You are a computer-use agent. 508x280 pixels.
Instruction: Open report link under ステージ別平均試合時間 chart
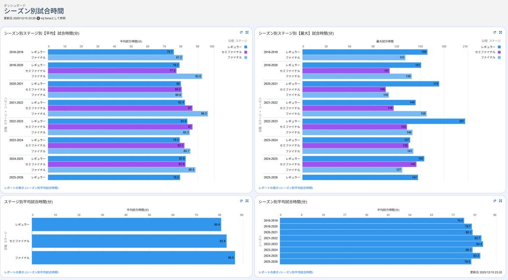click(31, 272)
